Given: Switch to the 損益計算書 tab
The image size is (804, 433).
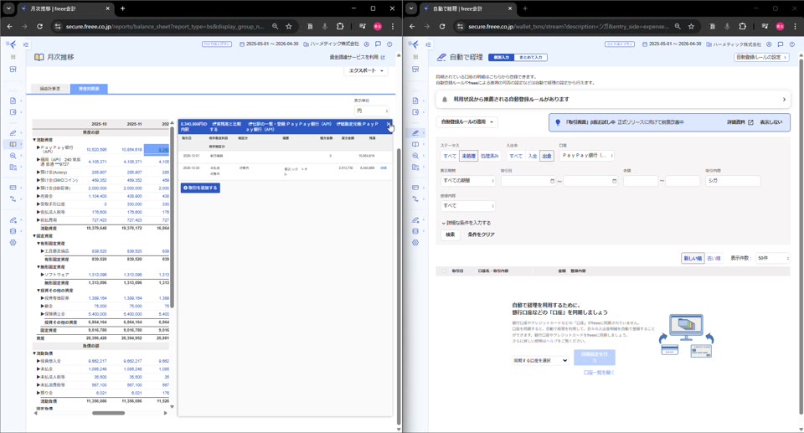Looking at the screenshot, I should pos(50,88).
